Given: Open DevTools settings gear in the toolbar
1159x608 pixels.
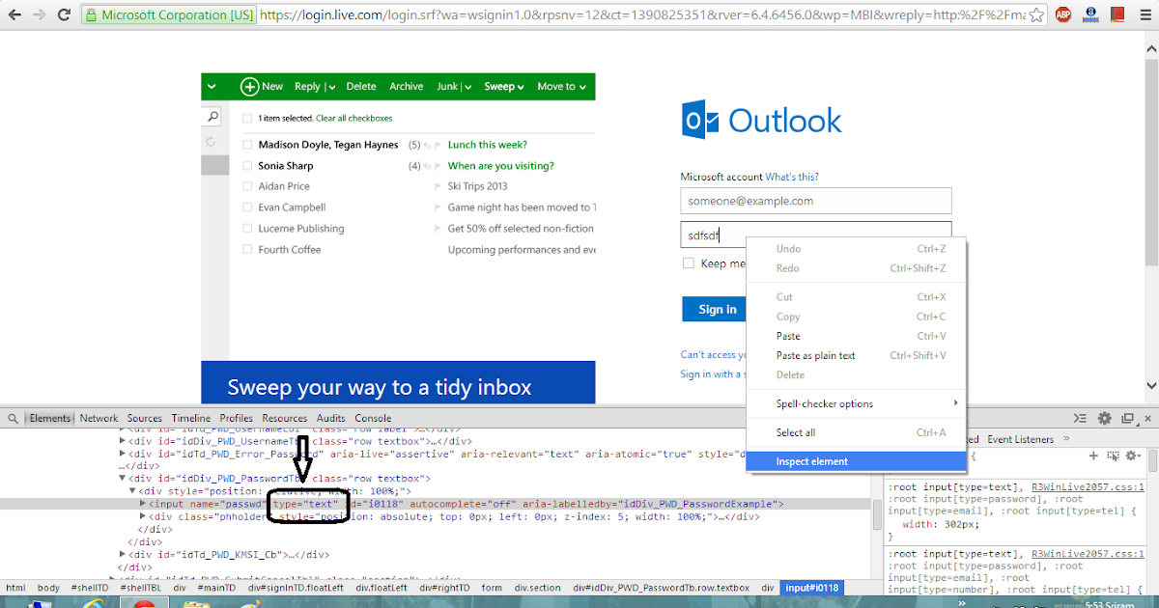Looking at the screenshot, I should point(1105,419).
